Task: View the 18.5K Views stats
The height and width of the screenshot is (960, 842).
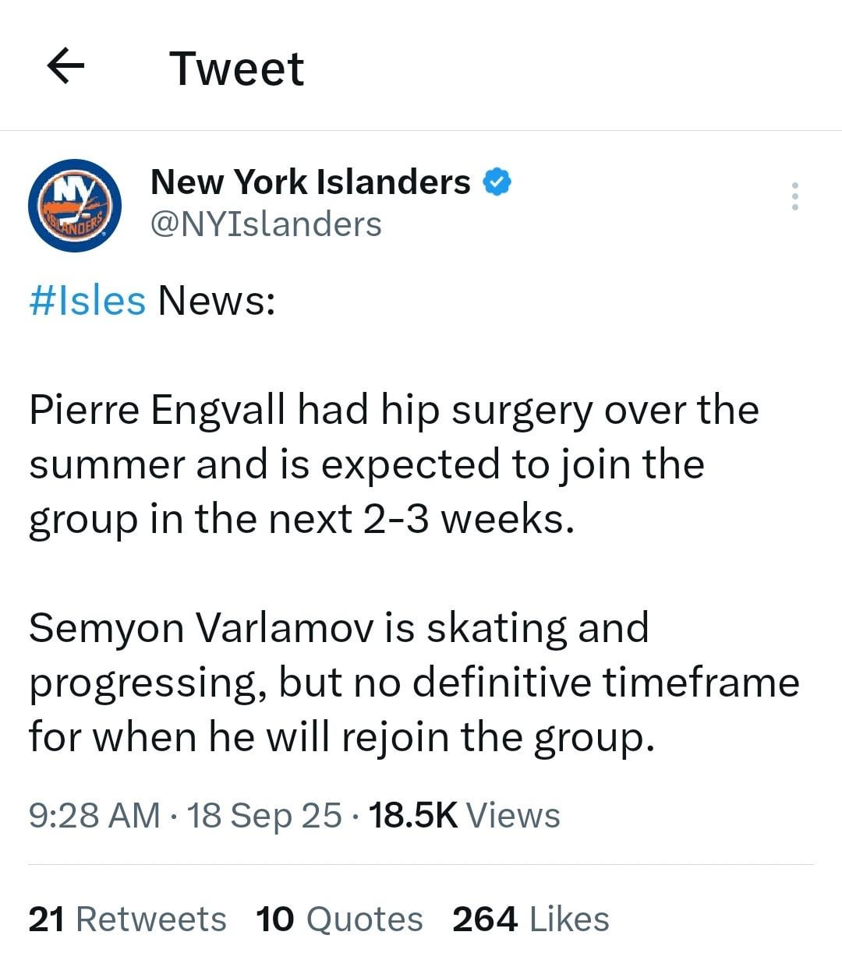Action: coord(464,816)
